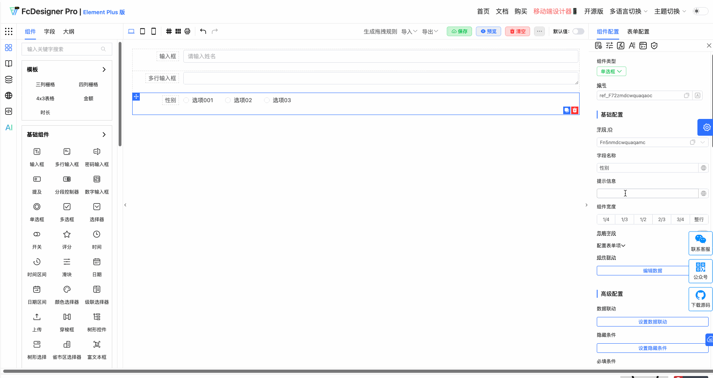Click the AI icon in the left sidebar
Viewport: 713px width, 378px height.
pos(8,127)
